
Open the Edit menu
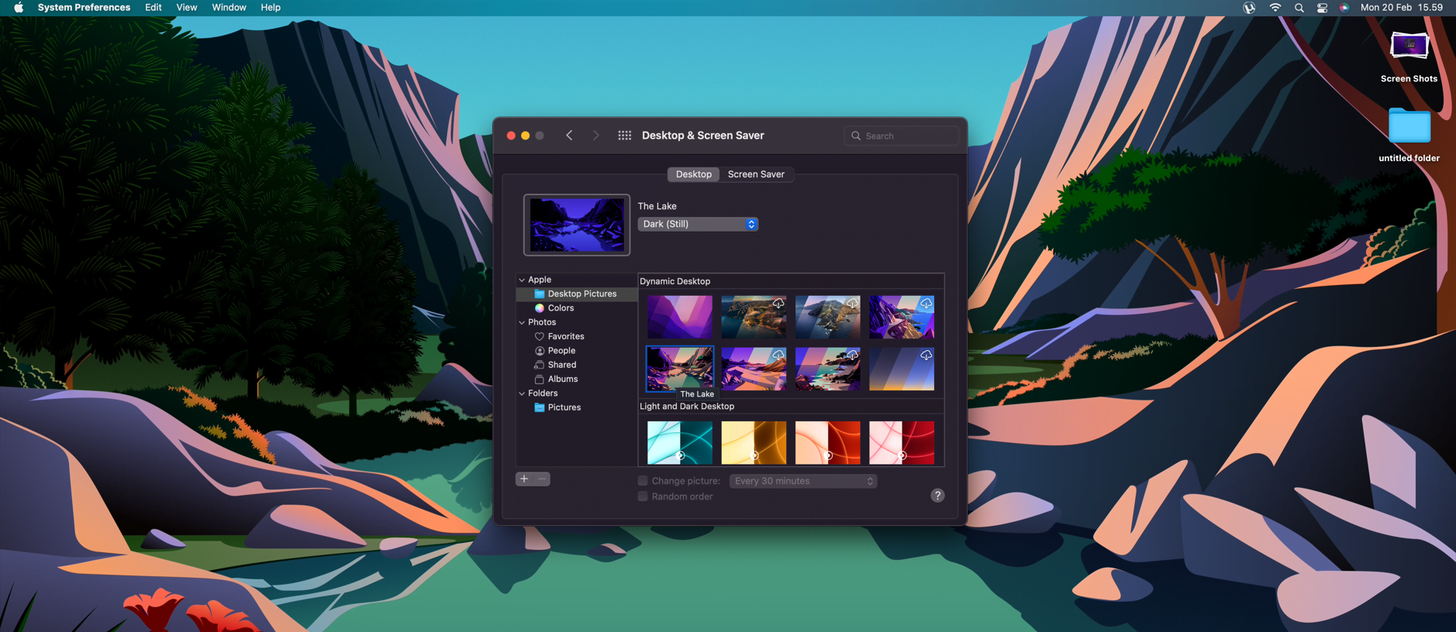click(x=154, y=8)
